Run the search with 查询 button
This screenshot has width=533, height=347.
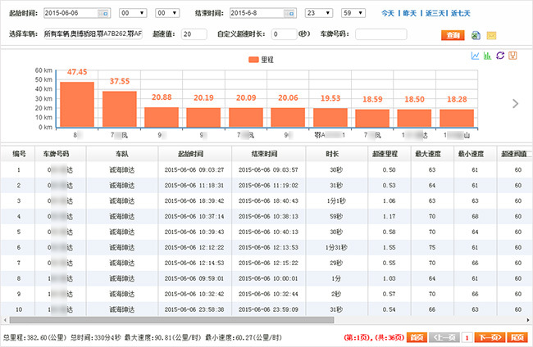click(453, 35)
